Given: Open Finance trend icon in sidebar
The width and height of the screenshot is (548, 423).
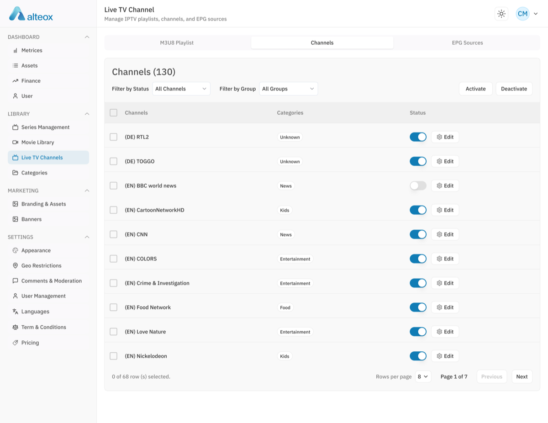Looking at the screenshot, I should point(15,81).
